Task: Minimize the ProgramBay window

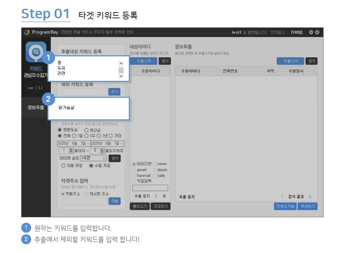Action: click(311, 32)
